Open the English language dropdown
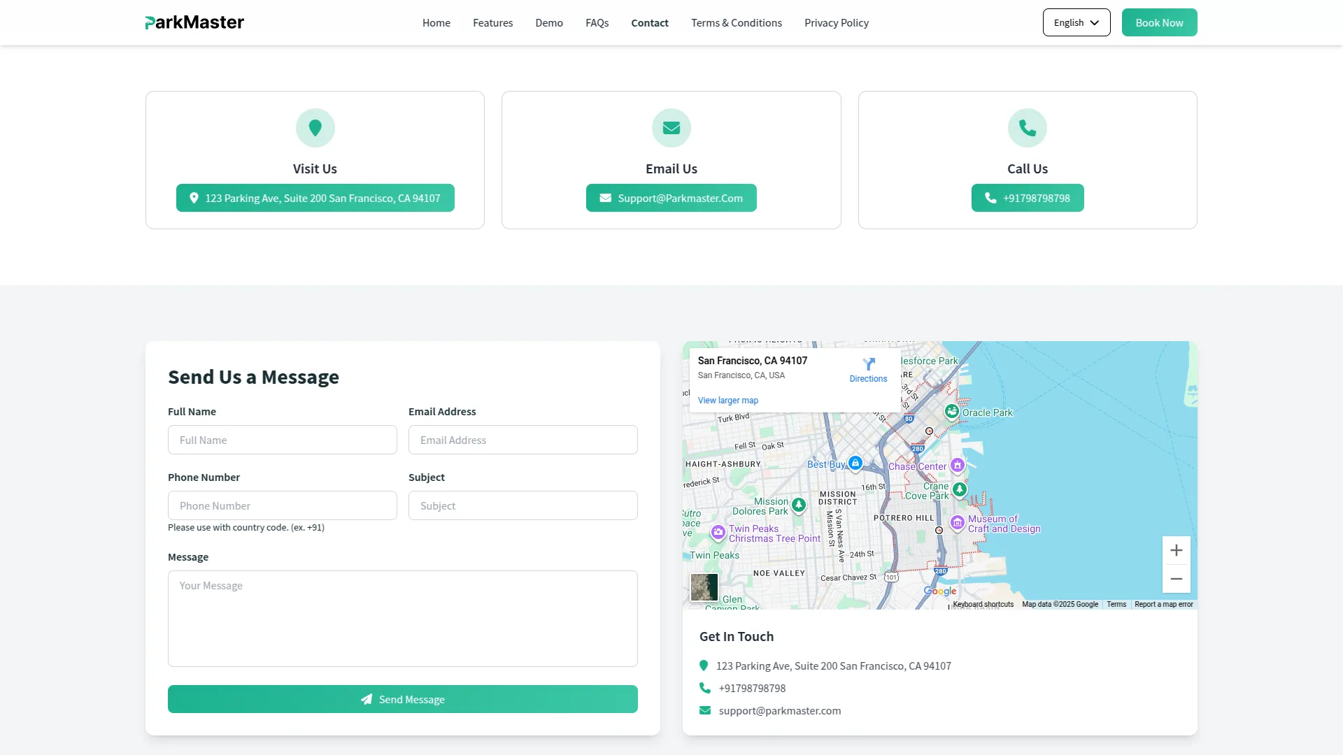The height and width of the screenshot is (755, 1343). pyautogui.click(x=1076, y=22)
